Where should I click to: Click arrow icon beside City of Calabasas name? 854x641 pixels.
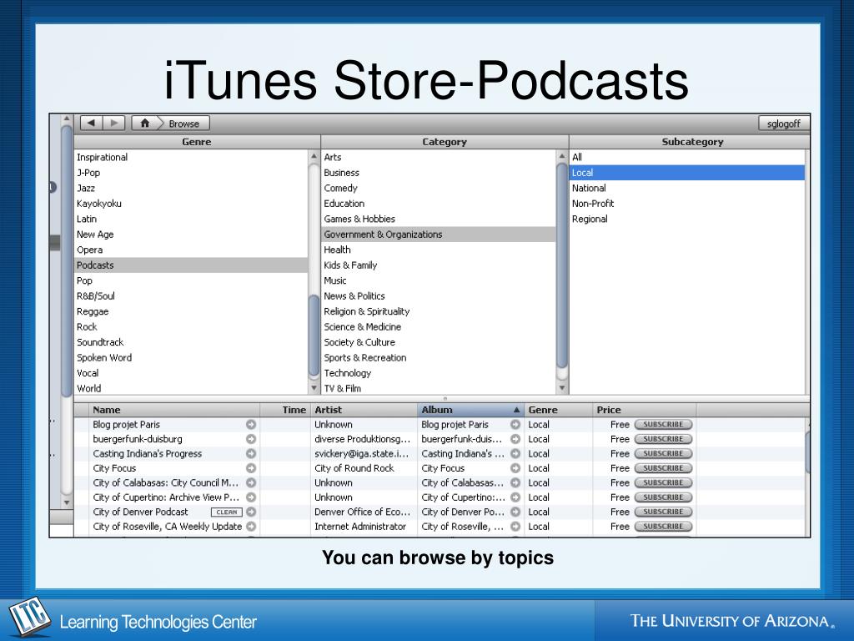tap(251, 483)
